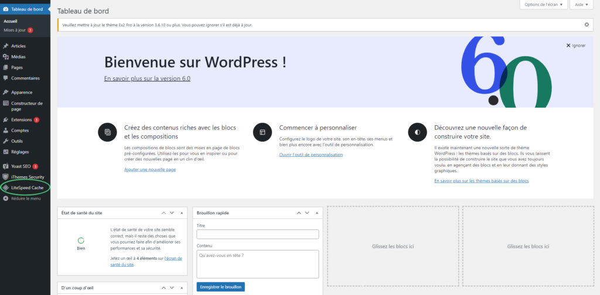Click the iThemes Security shield icon

pyautogui.click(x=5, y=177)
